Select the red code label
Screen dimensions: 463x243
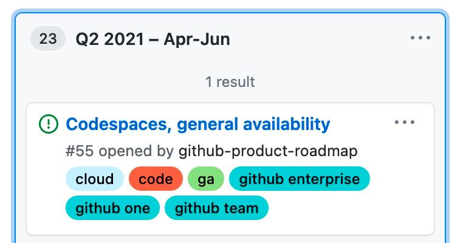coord(156,179)
